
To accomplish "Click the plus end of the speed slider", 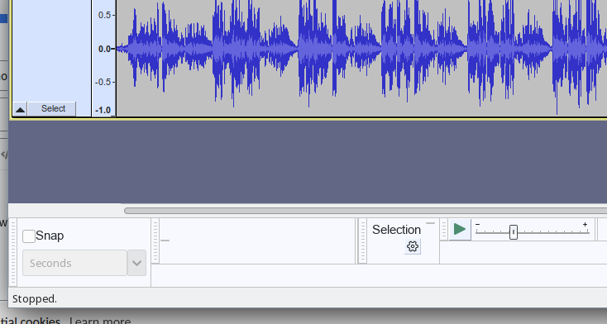I will [585, 225].
